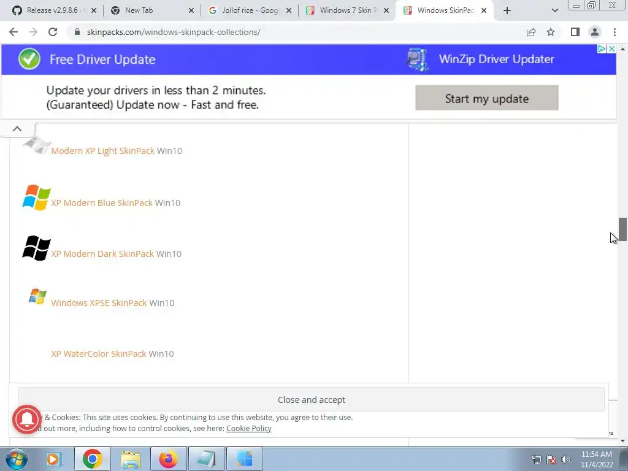Click the address bar URL field
This screenshot has width=628, height=471.
click(x=296, y=32)
